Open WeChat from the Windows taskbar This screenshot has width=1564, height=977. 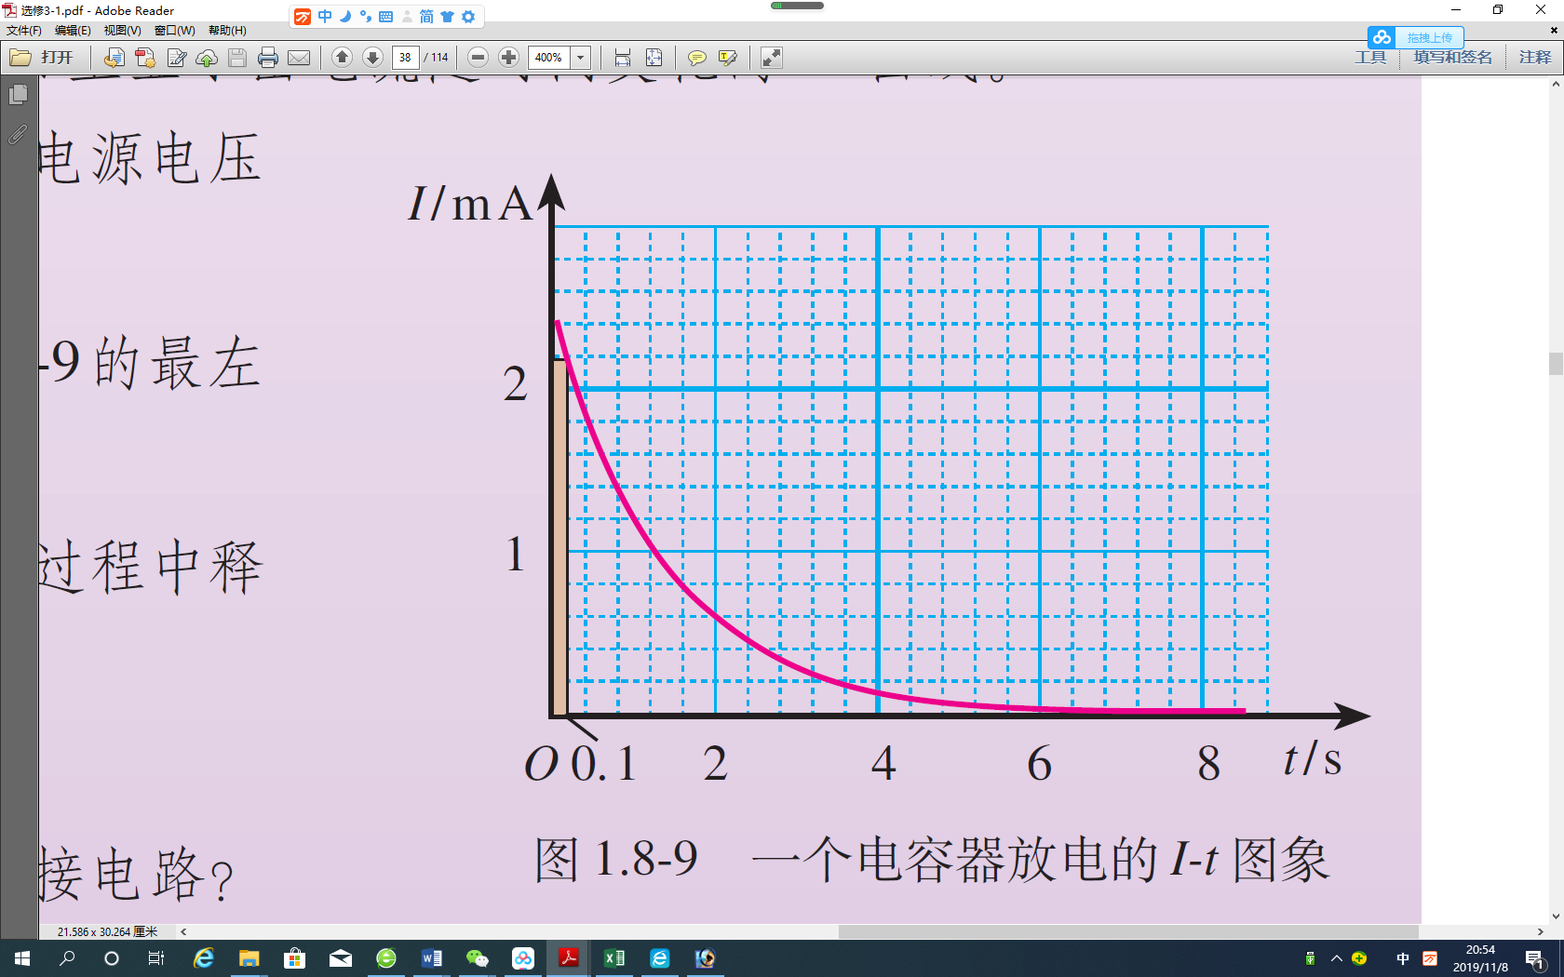[x=477, y=958]
